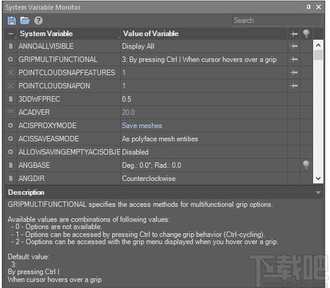
Task: Click the lines icon beside ACADVER
Action: click(x=11, y=112)
